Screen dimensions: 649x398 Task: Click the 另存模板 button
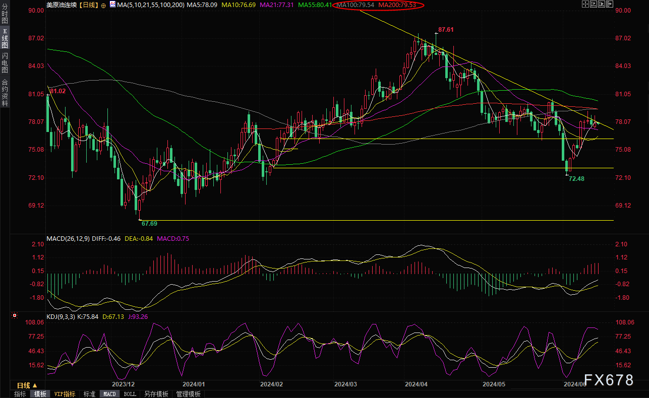pos(156,394)
